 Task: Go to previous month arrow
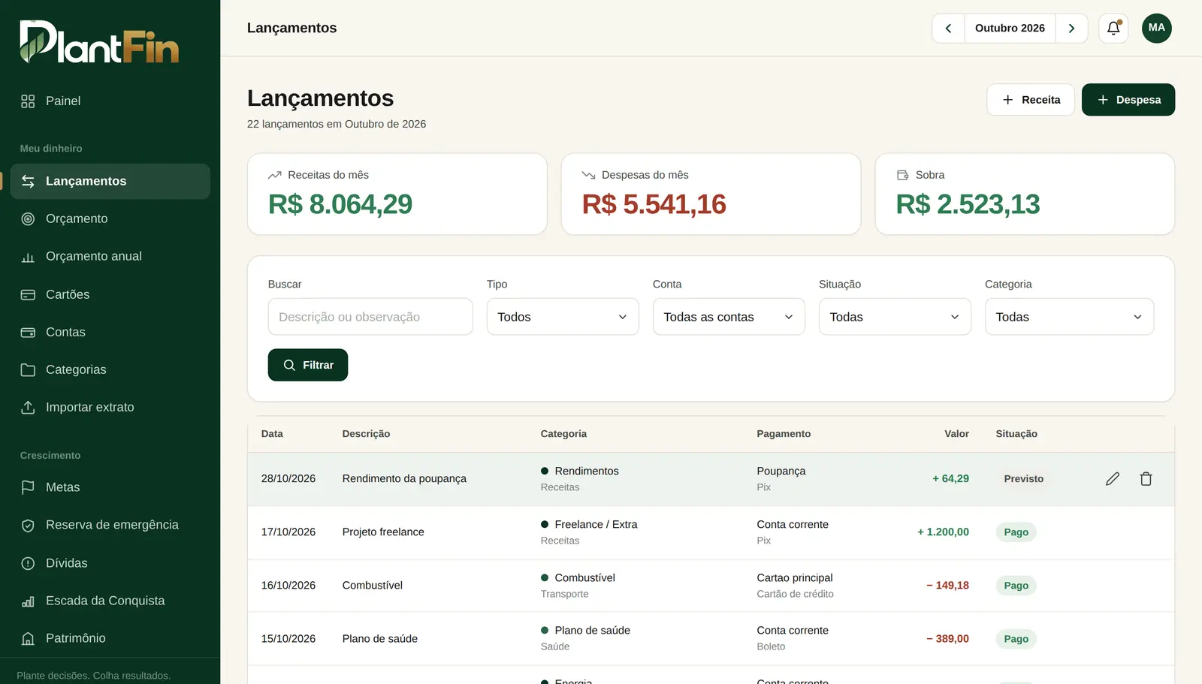pyautogui.click(x=948, y=29)
